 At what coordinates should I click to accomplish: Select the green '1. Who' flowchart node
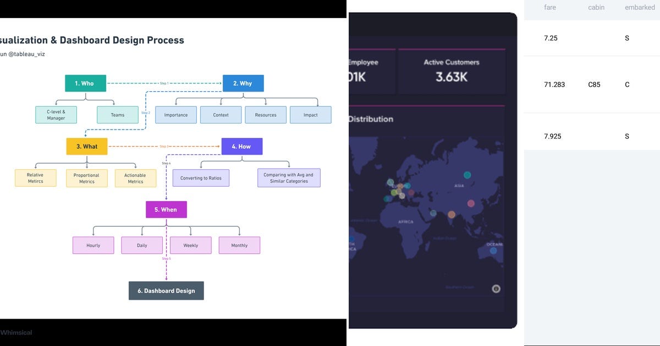85,83
